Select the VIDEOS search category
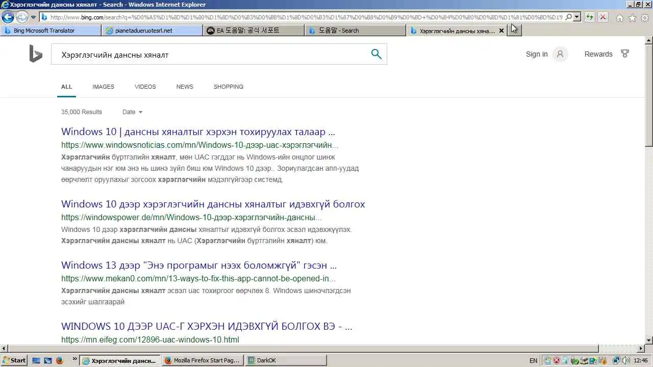The height and width of the screenshot is (367, 653). (145, 87)
